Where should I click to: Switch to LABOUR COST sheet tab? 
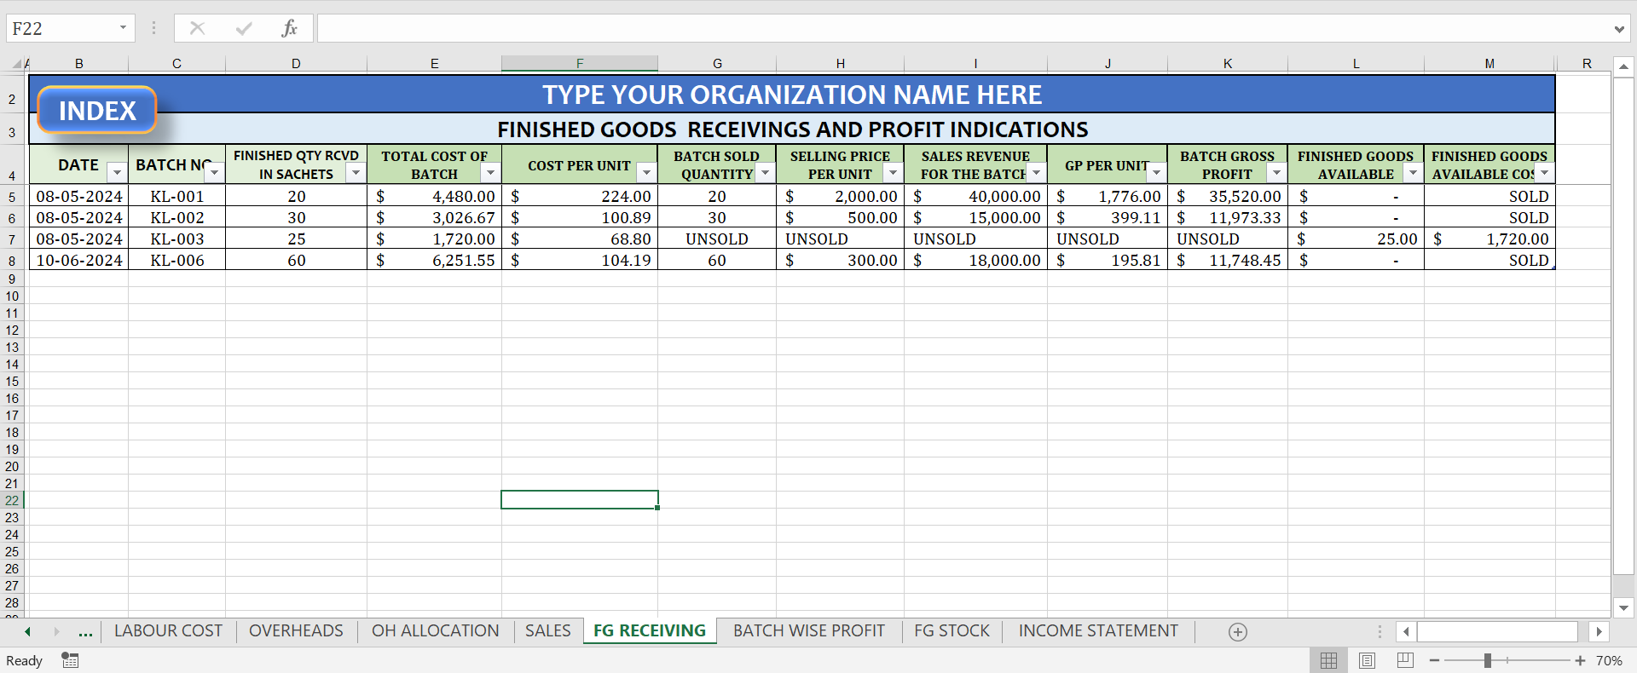168,631
